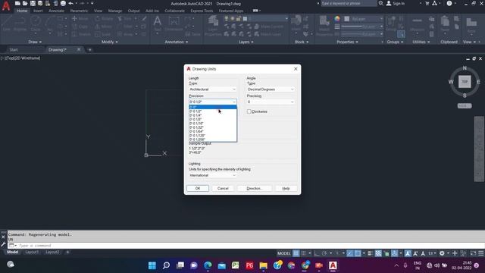This screenshot has width=485, height=273.
Task: Toggle transparency display in status bar
Action: click(378, 253)
